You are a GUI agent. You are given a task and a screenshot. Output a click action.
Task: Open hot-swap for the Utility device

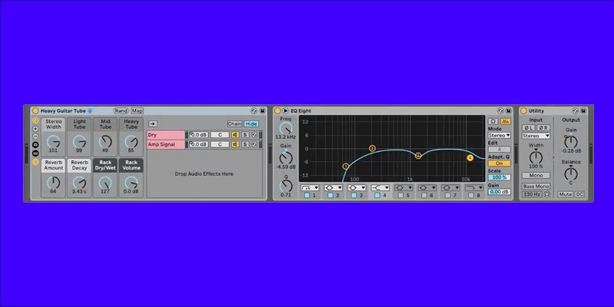tap(575, 111)
